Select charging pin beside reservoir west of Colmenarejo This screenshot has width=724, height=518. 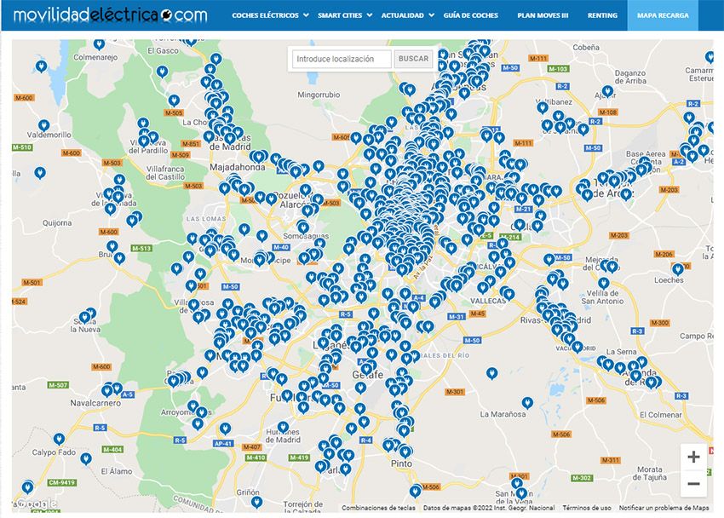tap(41, 66)
